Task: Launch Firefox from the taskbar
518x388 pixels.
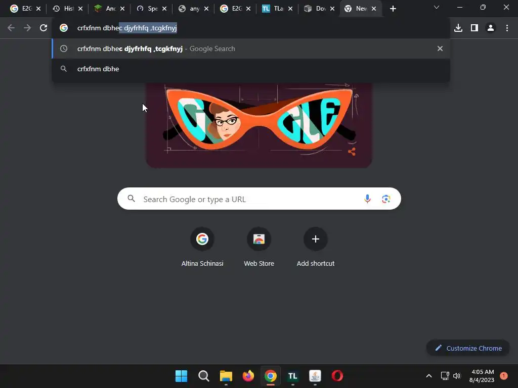Action: pos(248,376)
